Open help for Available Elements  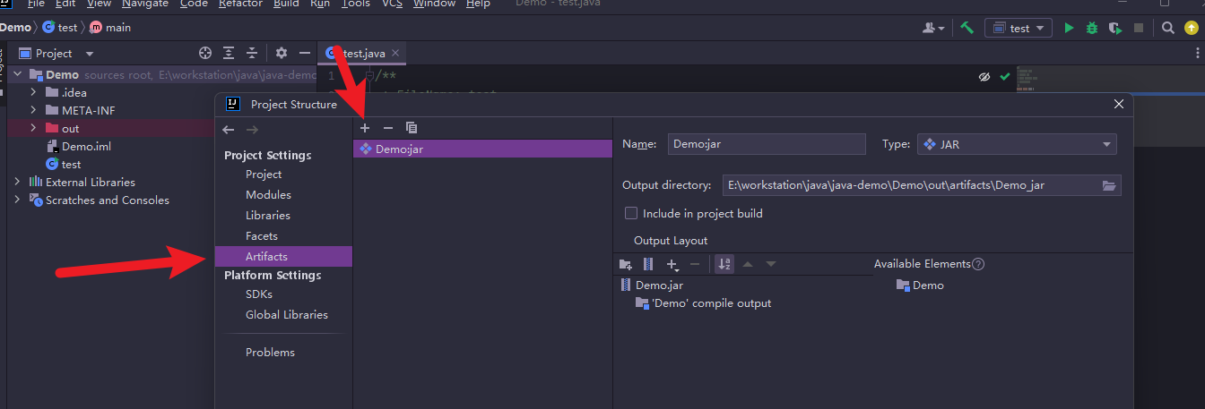[978, 264]
